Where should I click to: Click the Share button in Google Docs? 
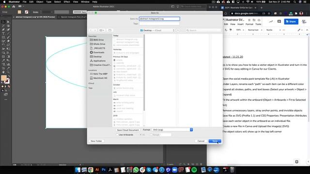[x=291, y=21]
